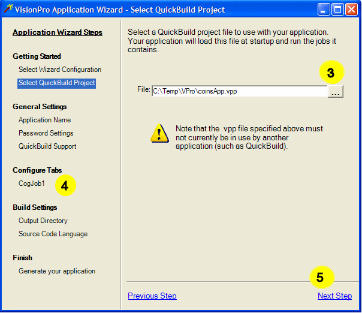Click the yellow callout marker numbered 3
Image resolution: width=362 pixels, height=313 pixels.
point(331,73)
